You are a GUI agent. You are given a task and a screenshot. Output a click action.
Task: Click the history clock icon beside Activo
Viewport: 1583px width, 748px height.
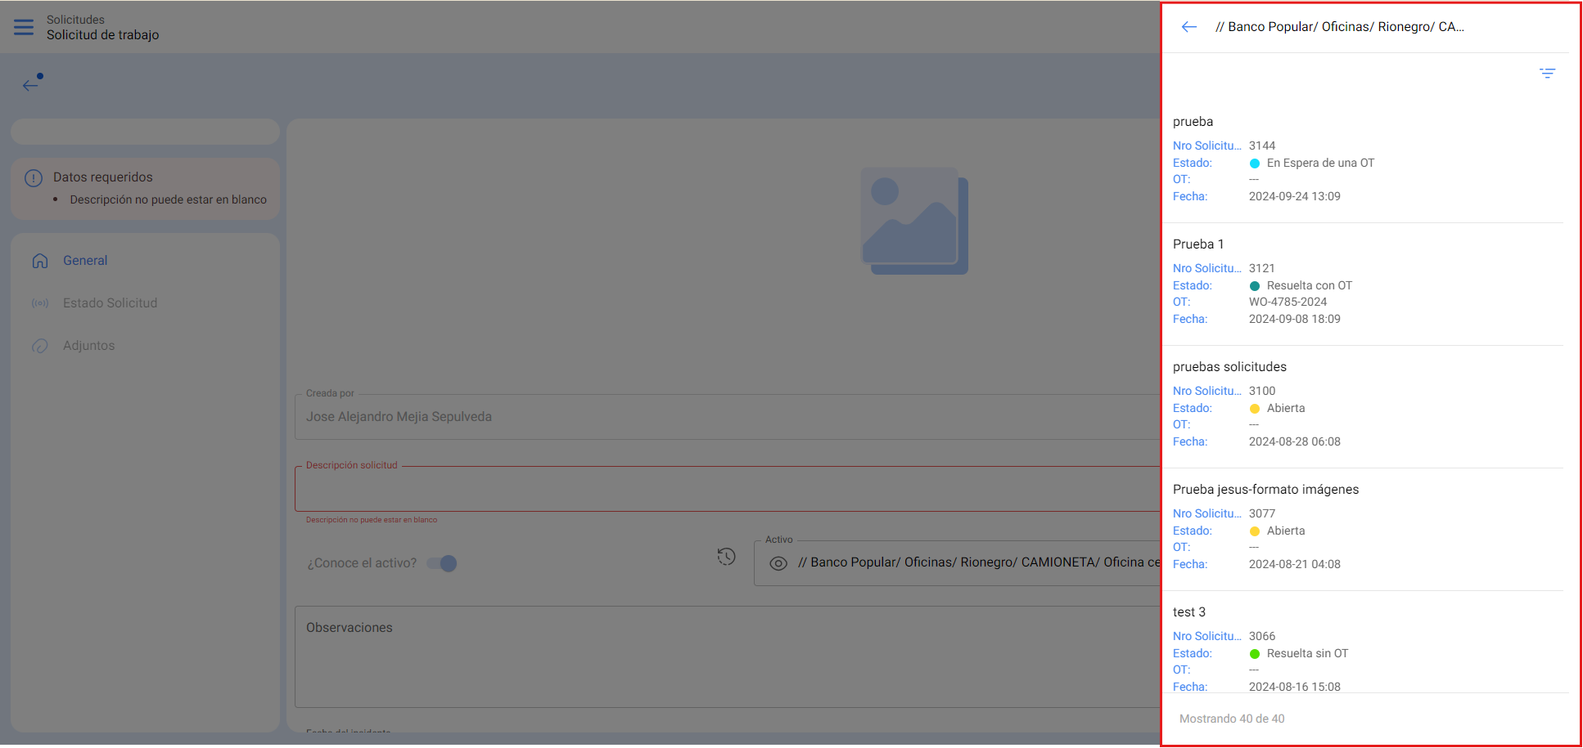726,557
